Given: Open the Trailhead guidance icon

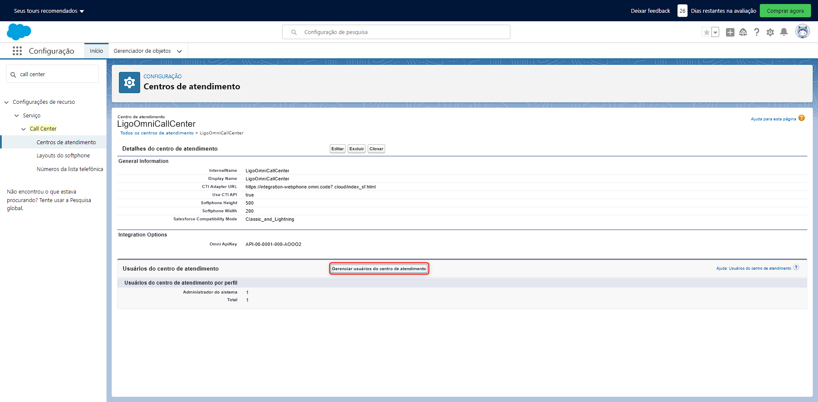Looking at the screenshot, I should point(743,32).
